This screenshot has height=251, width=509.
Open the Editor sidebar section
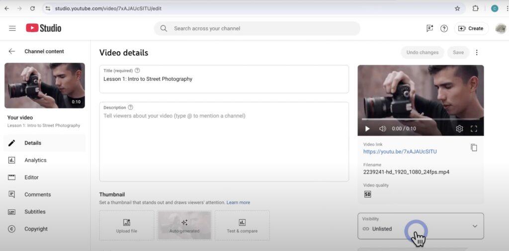pyautogui.click(x=31, y=177)
